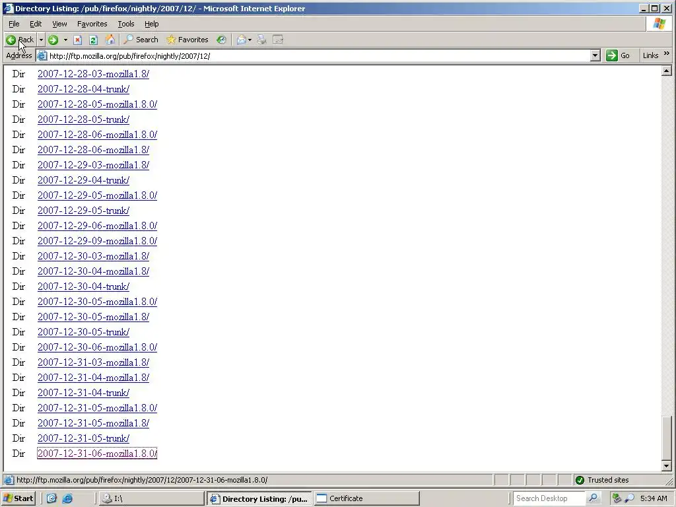Click the Trusted sites security zone indicator

[x=602, y=480]
